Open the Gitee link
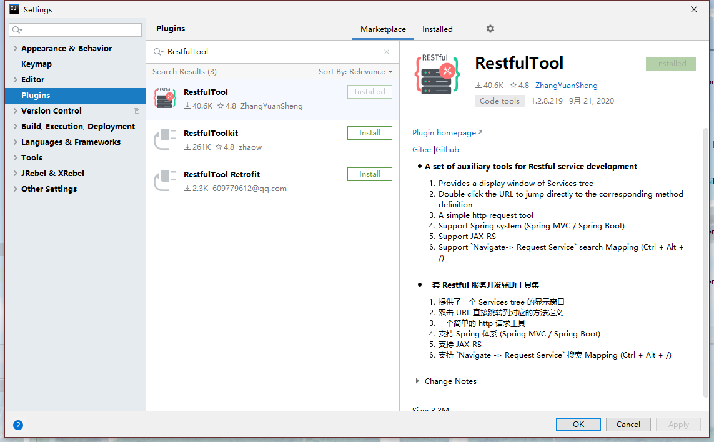The width and height of the screenshot is (714, 442). (x=422, y=150)
